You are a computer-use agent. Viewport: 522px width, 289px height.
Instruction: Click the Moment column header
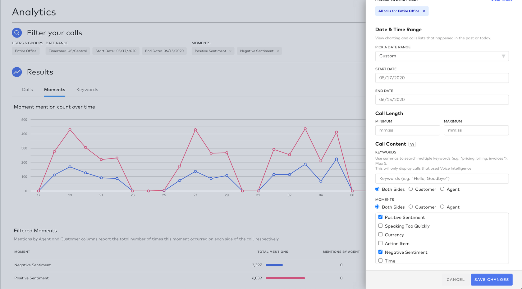[22, 252]
